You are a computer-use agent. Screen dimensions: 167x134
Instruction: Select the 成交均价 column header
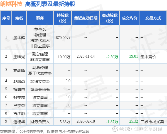[x=129, y=18]
